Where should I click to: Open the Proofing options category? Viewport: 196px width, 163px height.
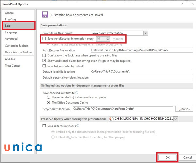pos(10,19)
